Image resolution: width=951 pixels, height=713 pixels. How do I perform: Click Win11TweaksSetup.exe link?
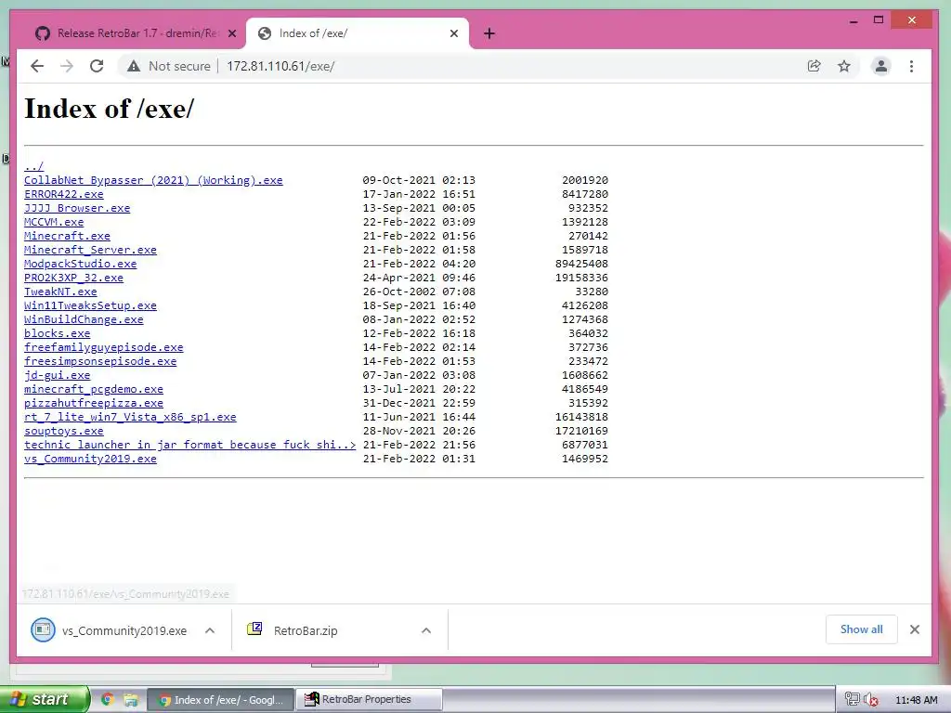[x=90, y=305]
